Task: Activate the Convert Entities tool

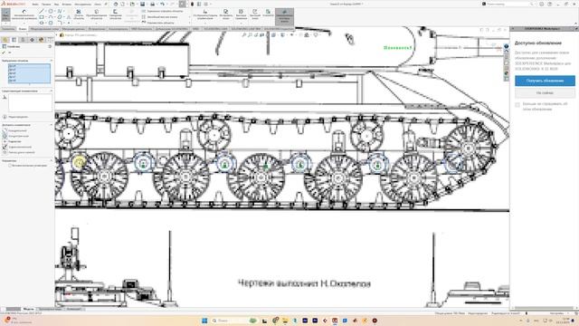Action: click(97, 14)
